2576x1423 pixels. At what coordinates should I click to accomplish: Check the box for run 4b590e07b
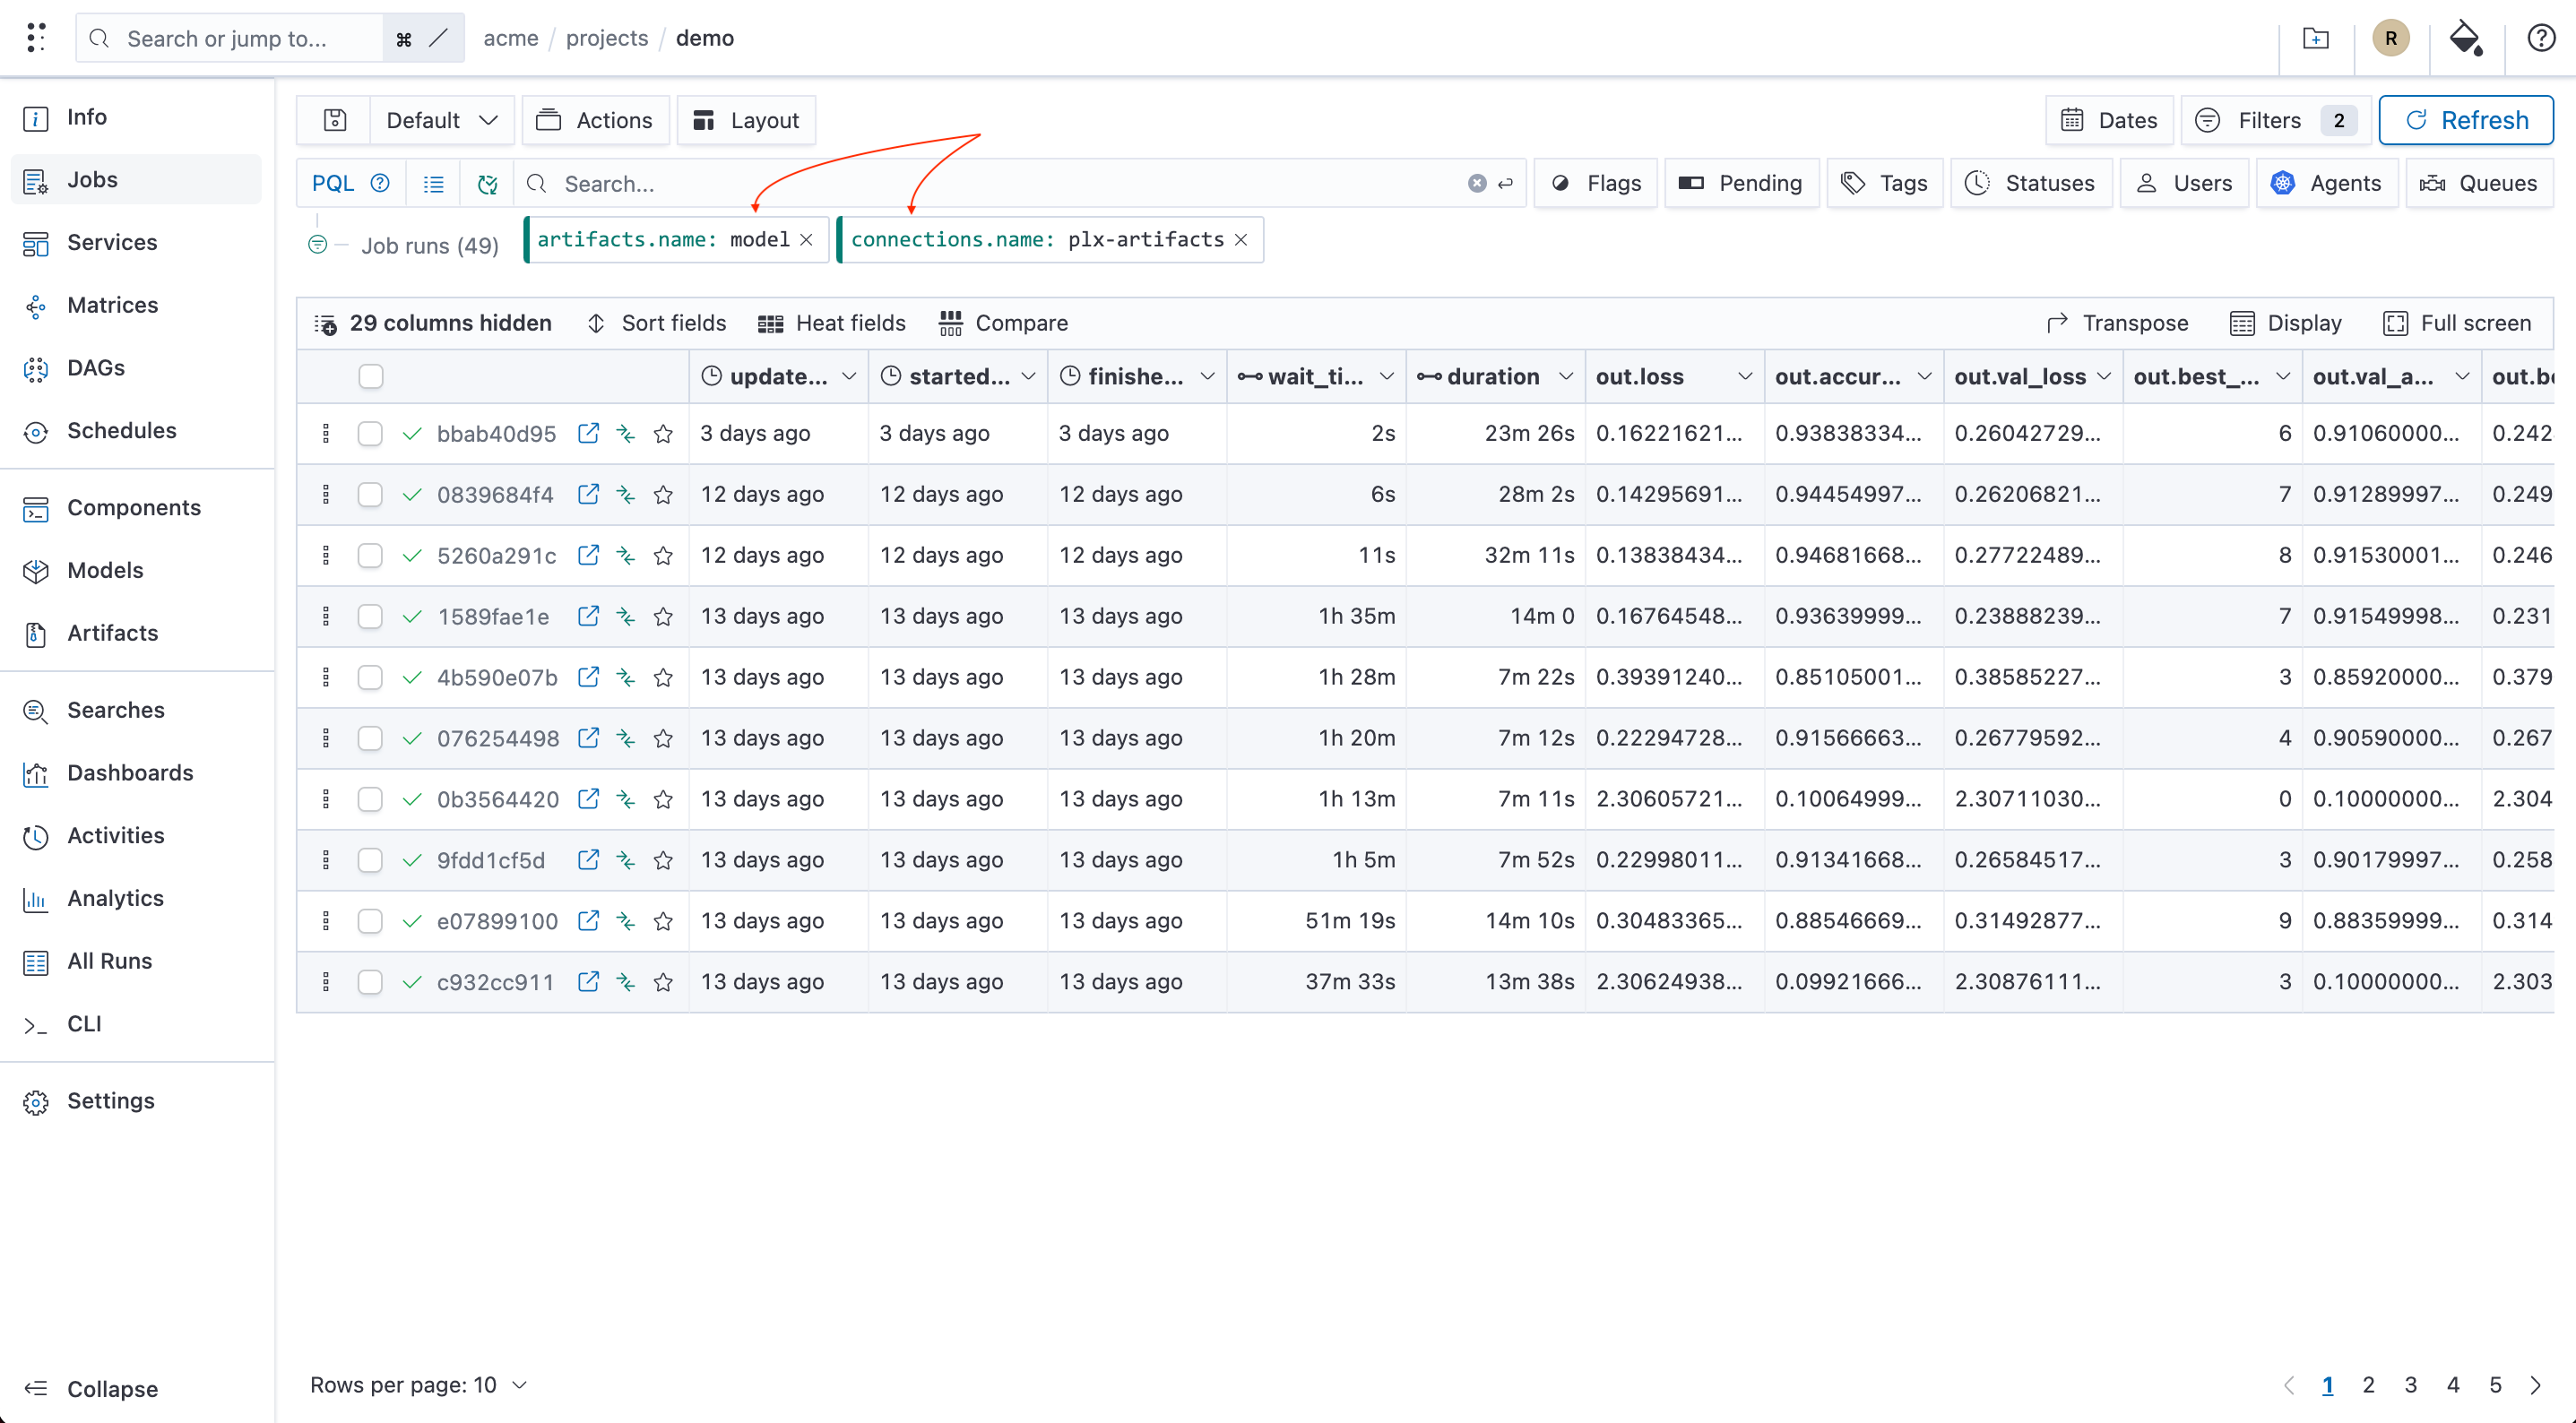point(370,677)
